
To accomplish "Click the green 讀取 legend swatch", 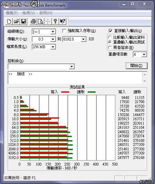I will pos(91,92).
